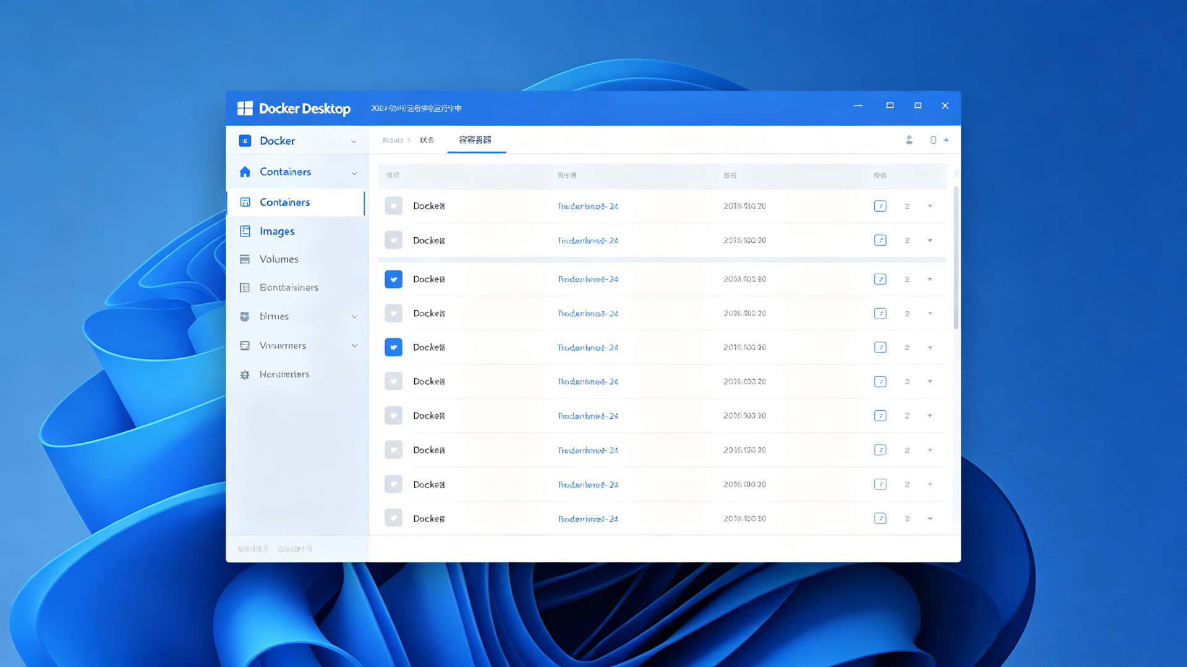Click the square action icon in second row
Image resolution: width=1187 pixels, height=667 pixels.
tap(880, 240)
